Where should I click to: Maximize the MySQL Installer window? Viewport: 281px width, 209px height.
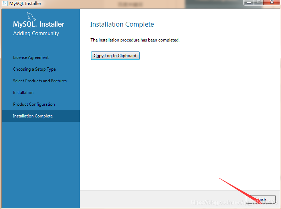point(259,2)
